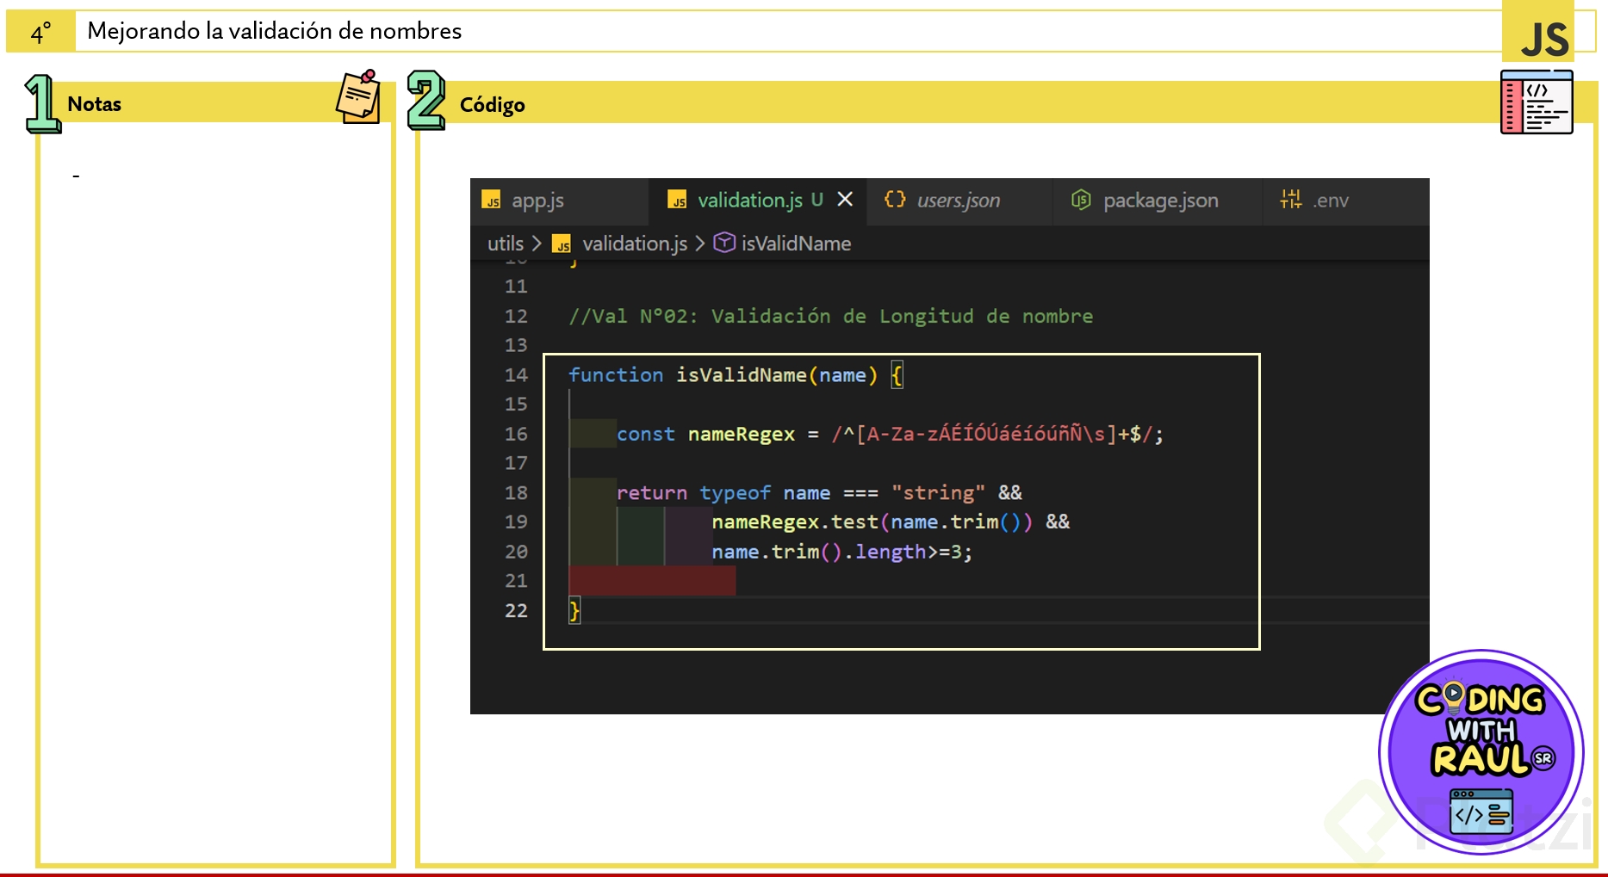The image size is (1608, 877).
Task: Click the JS file icon on app.js tab
Action: (492, 201)
